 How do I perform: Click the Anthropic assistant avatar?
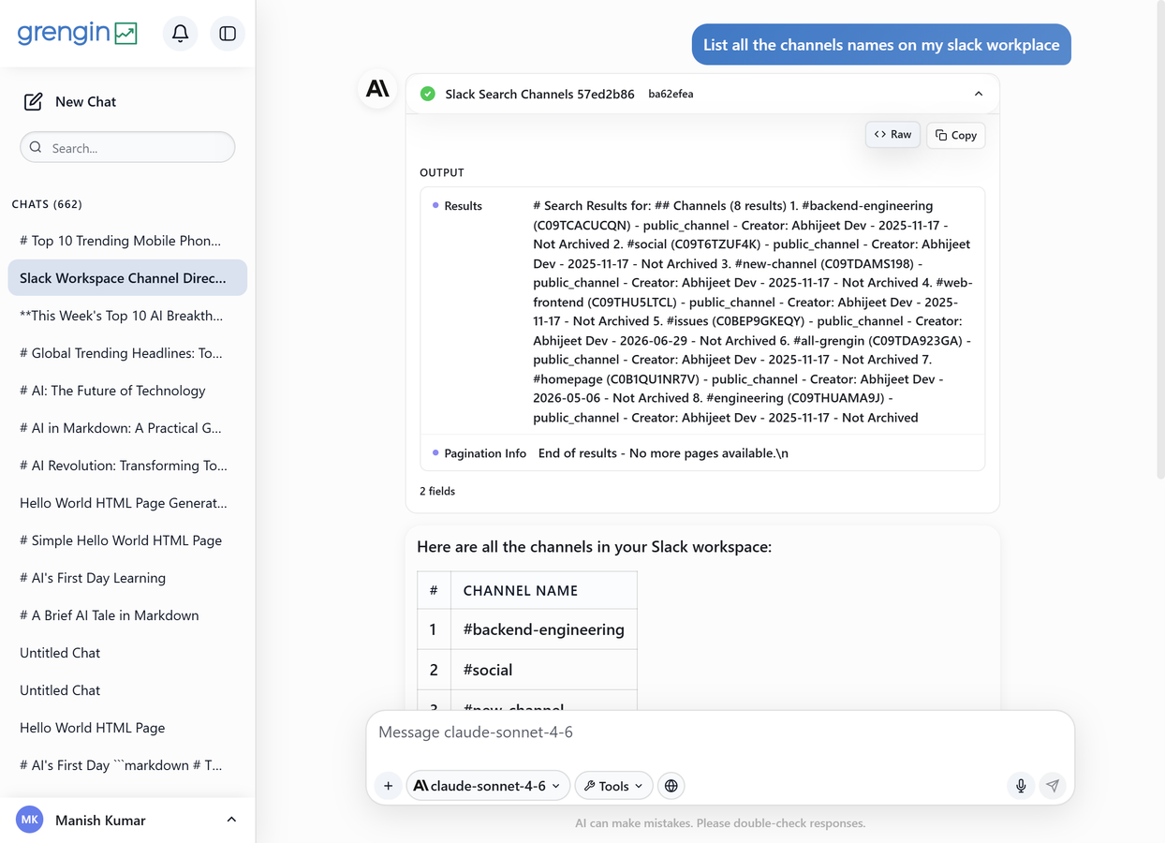point(377,89)
